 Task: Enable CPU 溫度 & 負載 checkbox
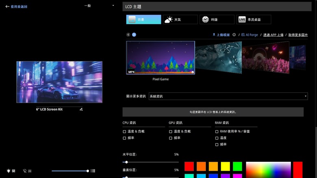tap(124, 132)
